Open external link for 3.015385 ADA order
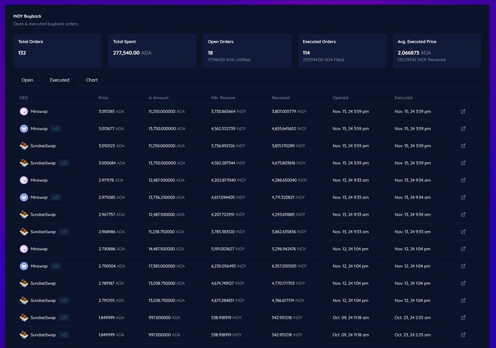 [x=463, y=111]
